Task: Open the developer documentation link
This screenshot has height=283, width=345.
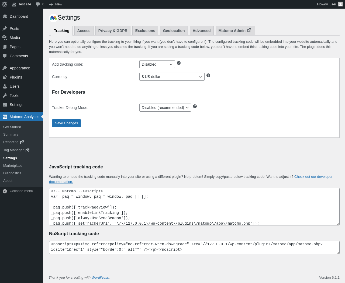Action: [313, 177]
